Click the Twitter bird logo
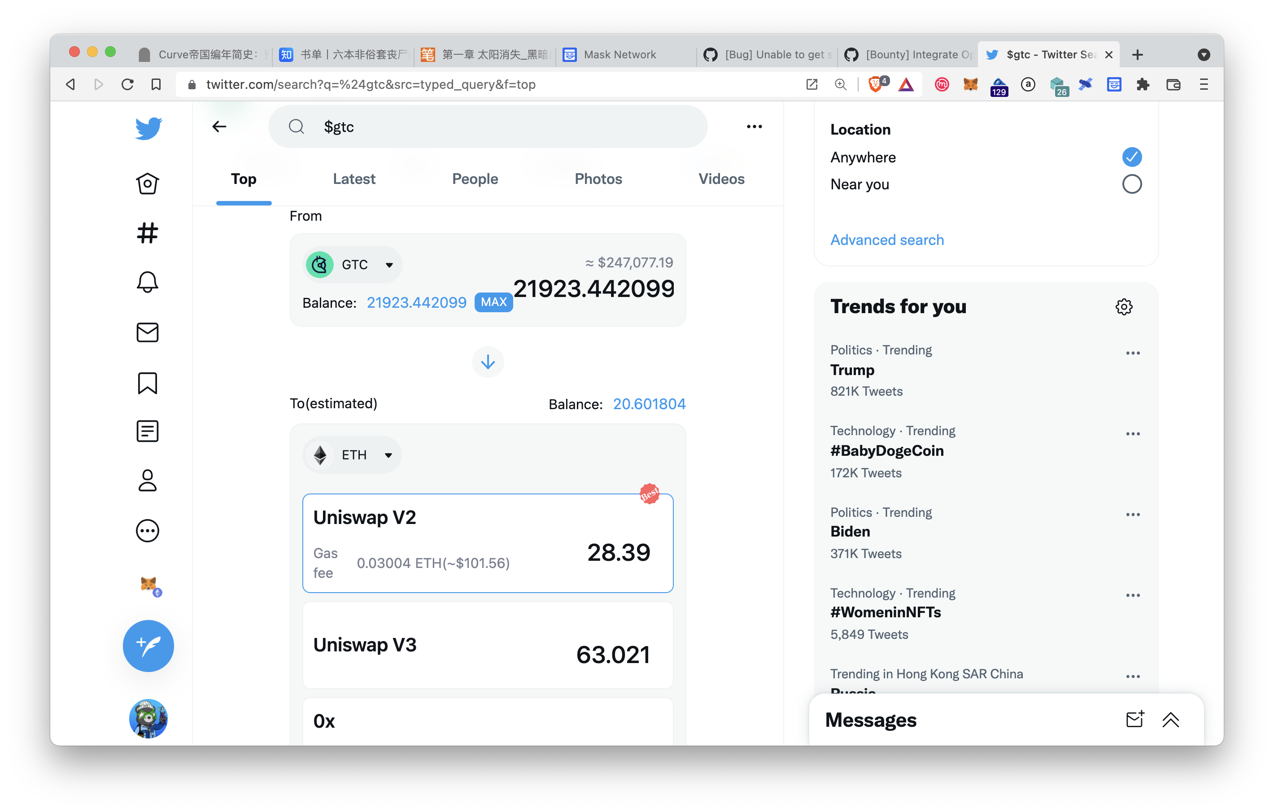 148,129
